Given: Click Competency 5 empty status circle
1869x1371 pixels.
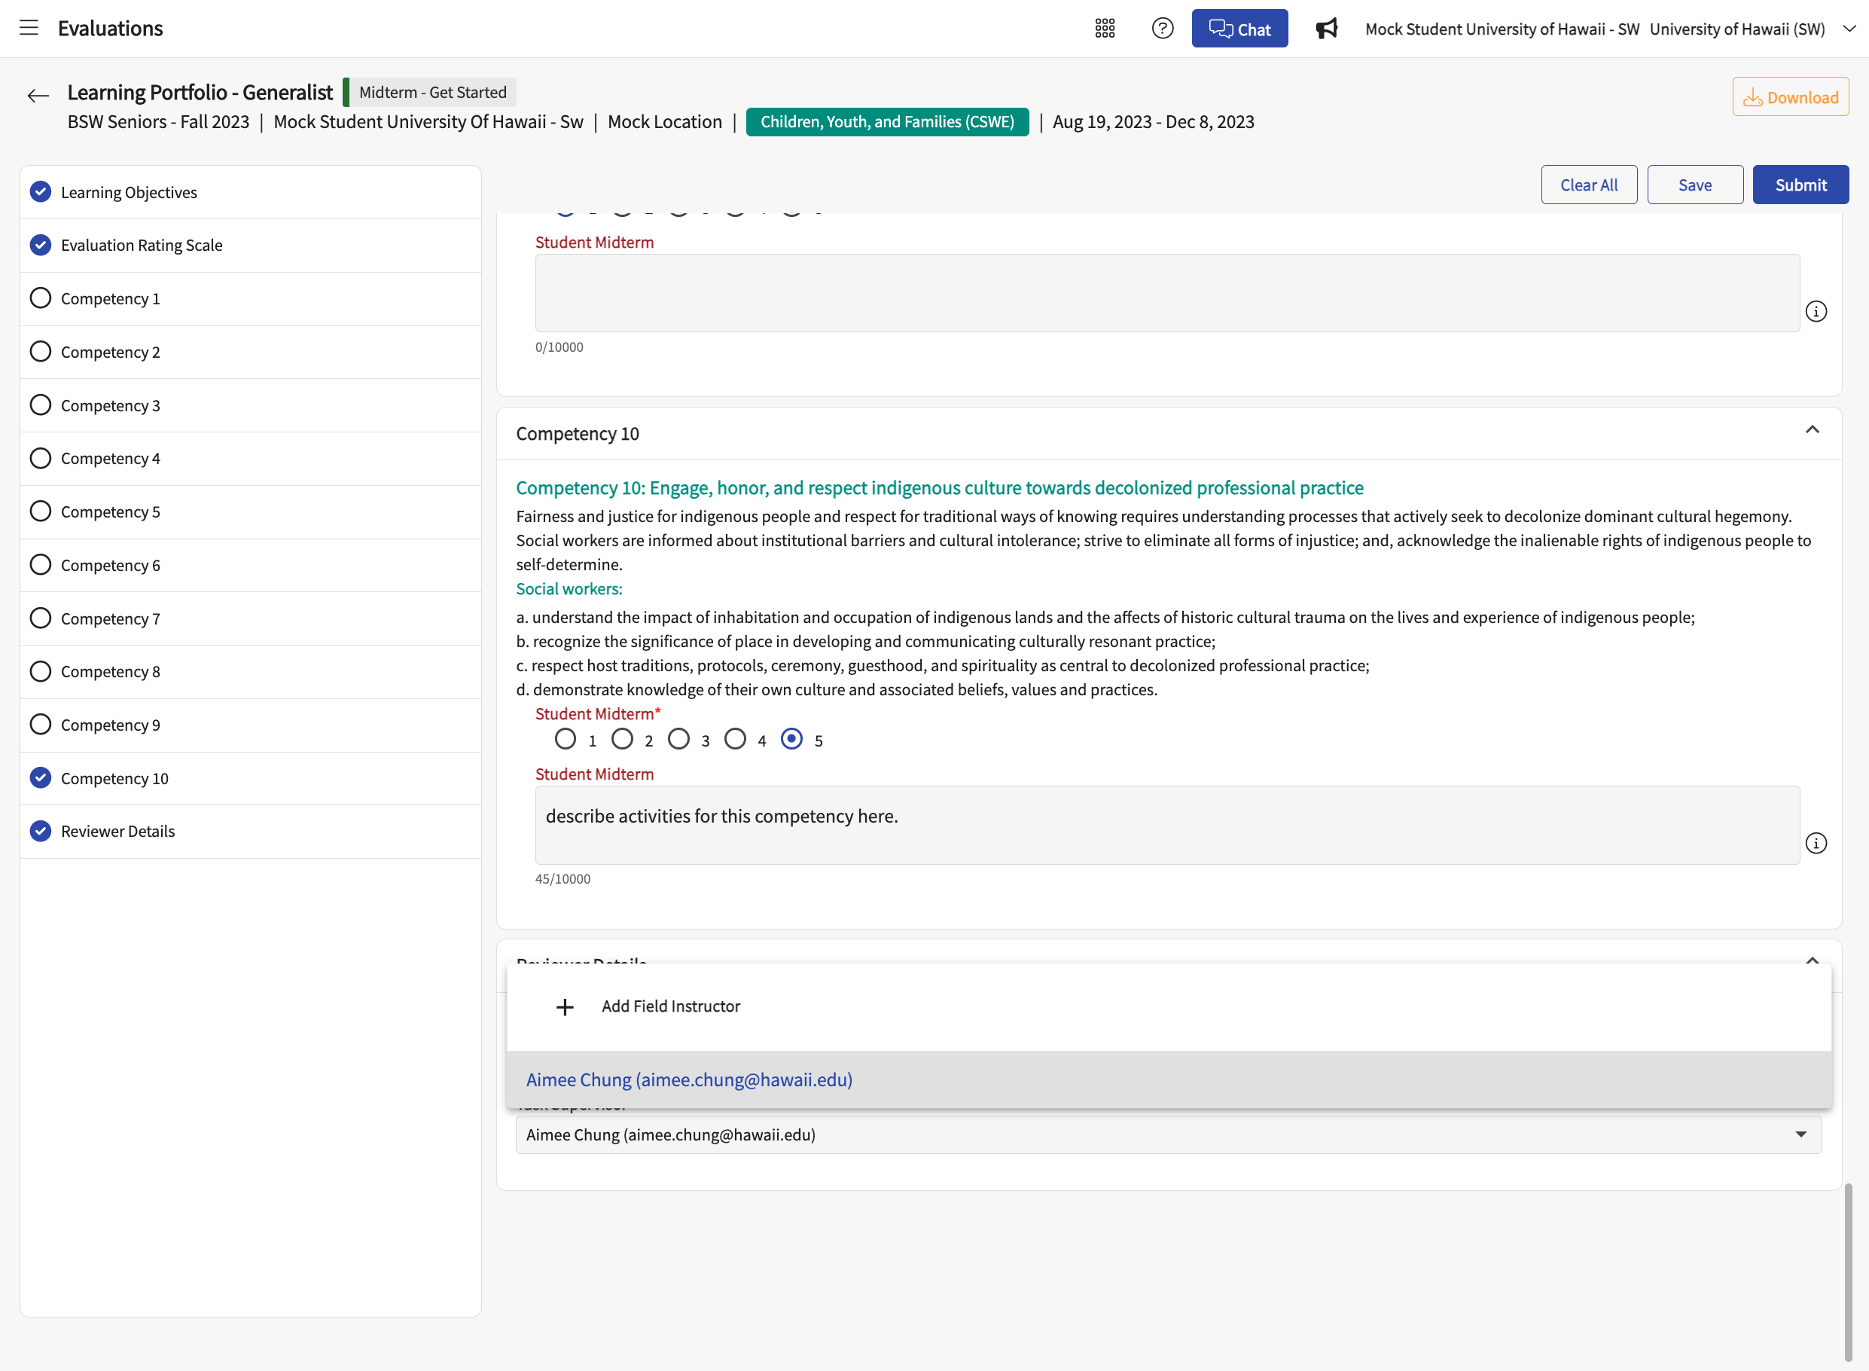Looking at the screenshot, I should click(x=41, y=511).
